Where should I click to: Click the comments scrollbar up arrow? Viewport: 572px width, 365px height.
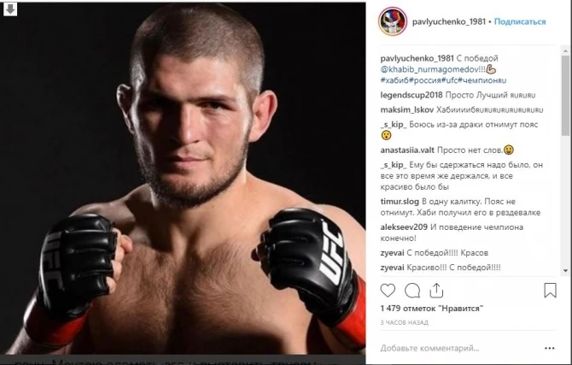566,50
